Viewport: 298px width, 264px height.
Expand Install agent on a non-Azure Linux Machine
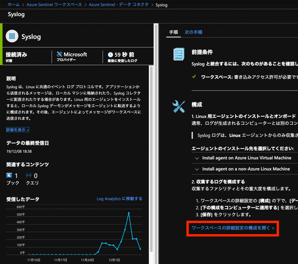(245, 169)
